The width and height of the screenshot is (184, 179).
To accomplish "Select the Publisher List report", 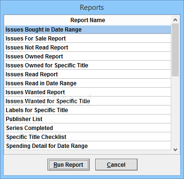I will [88, 119].
